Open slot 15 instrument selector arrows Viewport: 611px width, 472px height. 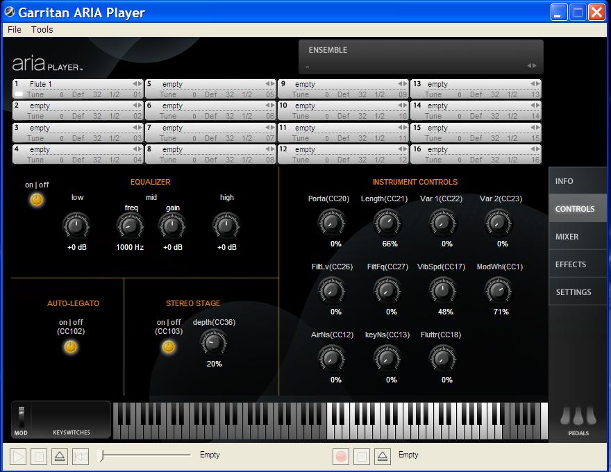point(535,127)
